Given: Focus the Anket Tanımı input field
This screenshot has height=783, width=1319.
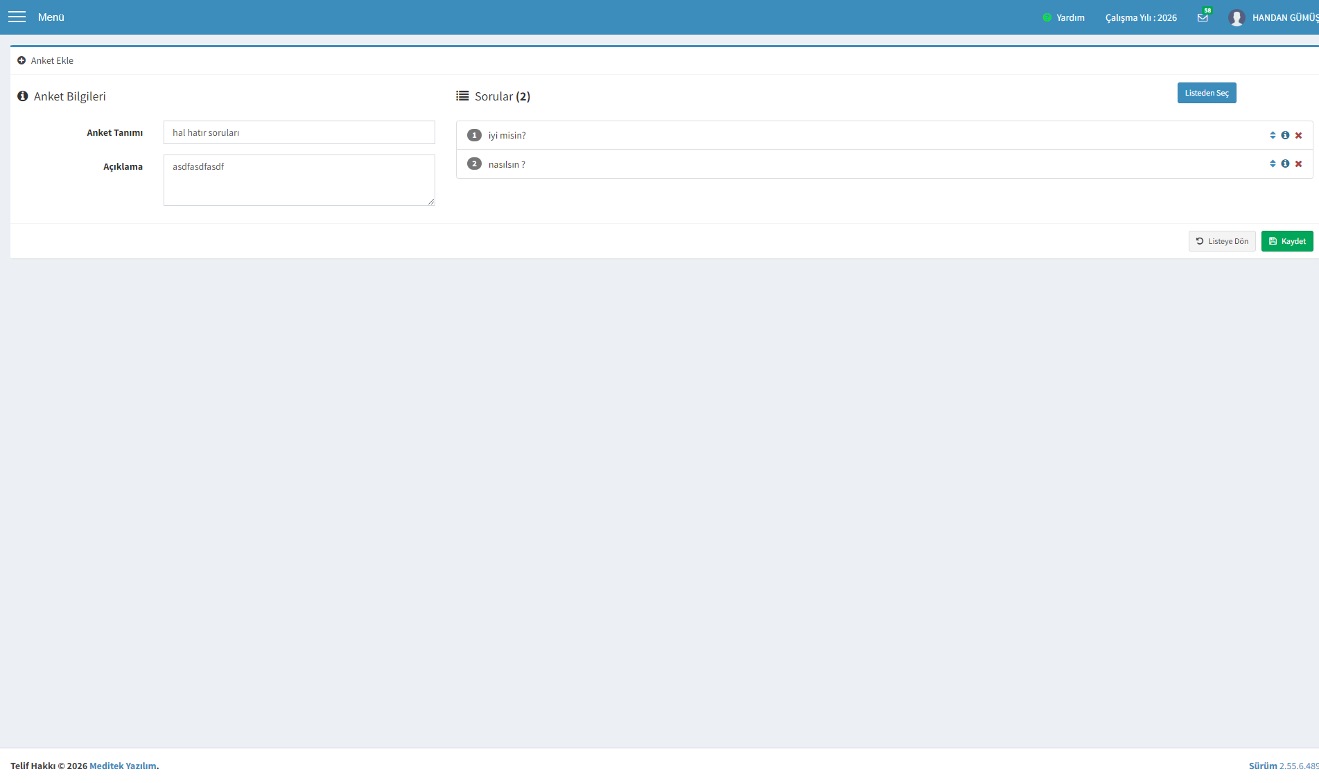Looking at the screenshot, I should 299,132.
